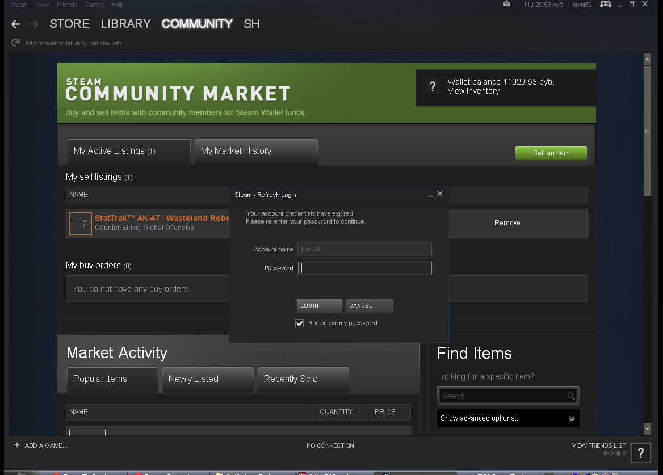The image size is (663, 475).
Task: Click the URL address steamcommunity.com/market
Action: 74,43
